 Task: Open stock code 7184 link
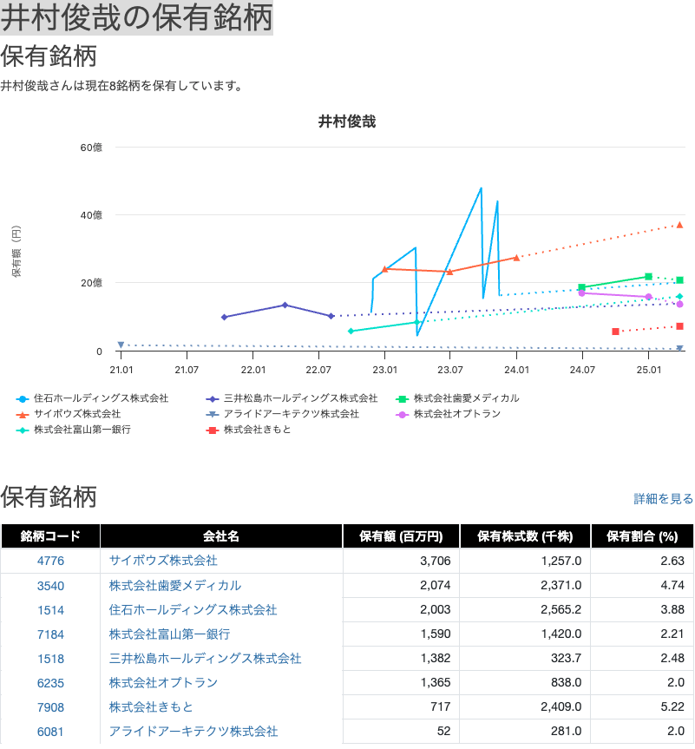coord(50,634)
